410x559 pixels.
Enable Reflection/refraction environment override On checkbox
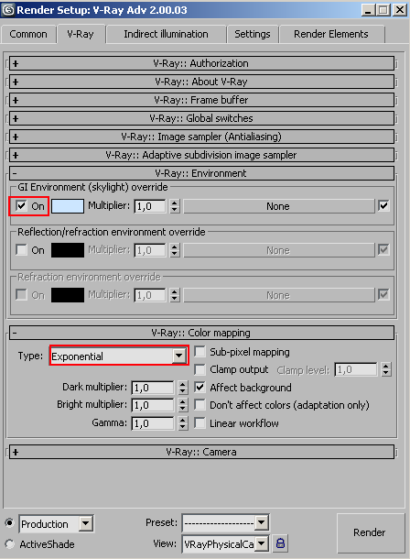pos(21,249)
